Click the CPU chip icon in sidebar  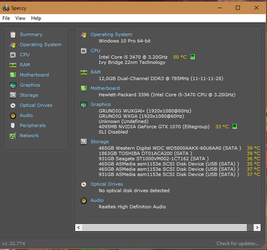13,55
